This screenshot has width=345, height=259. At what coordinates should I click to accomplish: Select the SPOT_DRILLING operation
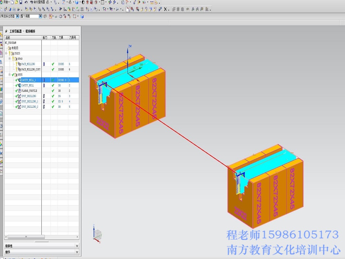tap(29, 96)
